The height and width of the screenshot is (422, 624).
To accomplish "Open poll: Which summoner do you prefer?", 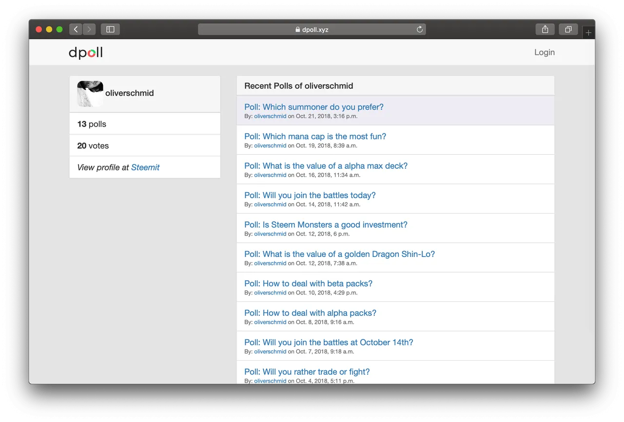I will pyautogui.click(x=314, y=107).
